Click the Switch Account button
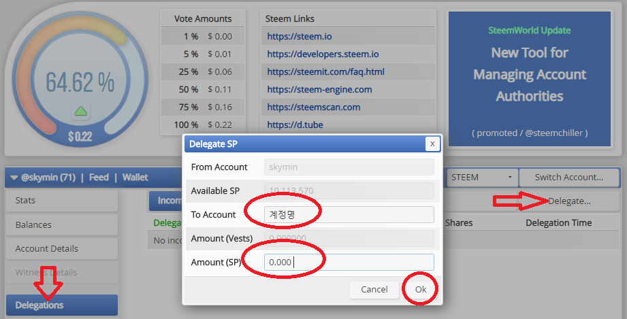This screenshot has width=627, height=319. click(x=568, y=178)
